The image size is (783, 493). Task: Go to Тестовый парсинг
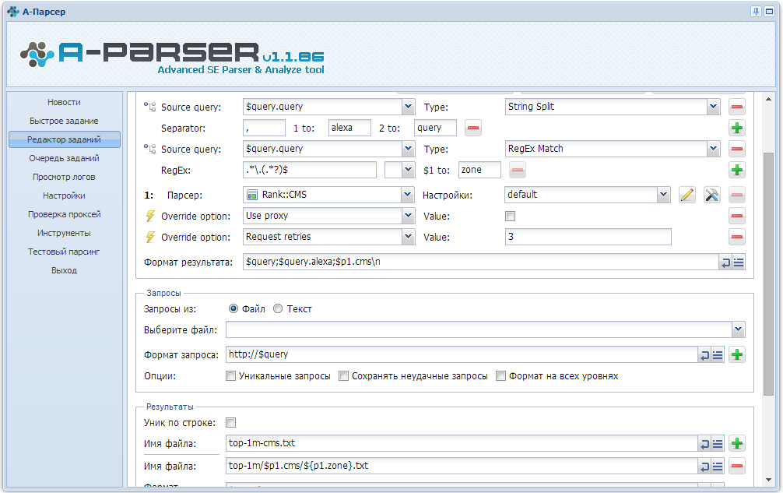pos(64,252)
